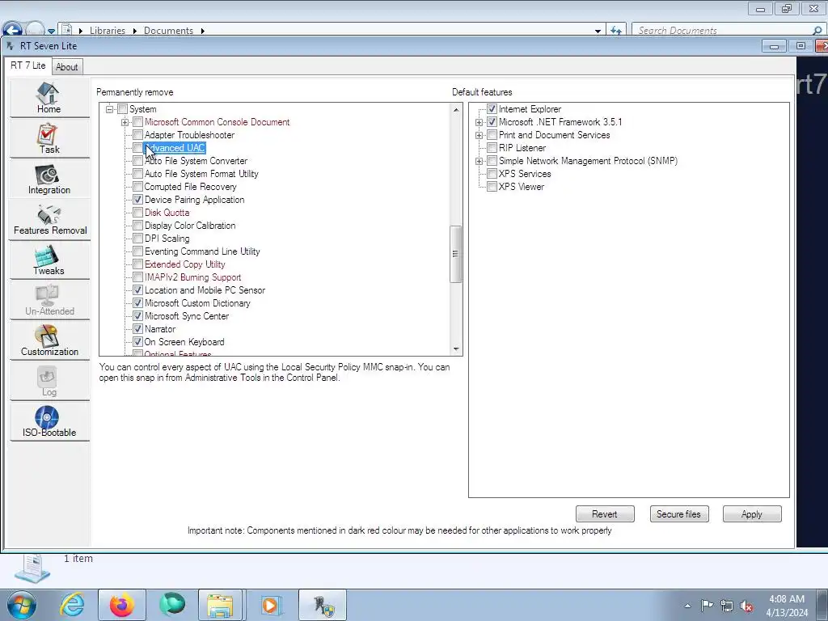Viewport: 828px width, 621px height.
Task: Expand Print and Document Services node
Action: point(479,135)
